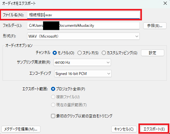Expand the エンコーディング Signed 16-bit PCM dropdown

coord(83,74)
